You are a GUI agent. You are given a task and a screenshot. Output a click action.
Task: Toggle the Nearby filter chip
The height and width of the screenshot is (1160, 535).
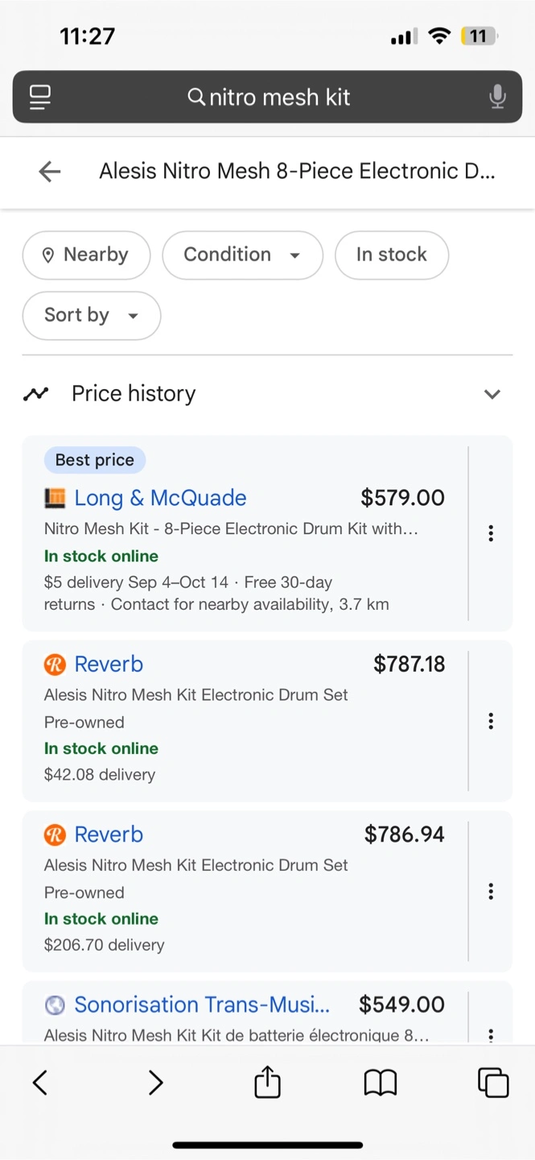86,255
